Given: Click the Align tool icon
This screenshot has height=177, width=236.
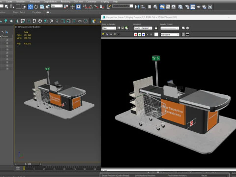Looking at the screenshot, I should pos(143,7).
